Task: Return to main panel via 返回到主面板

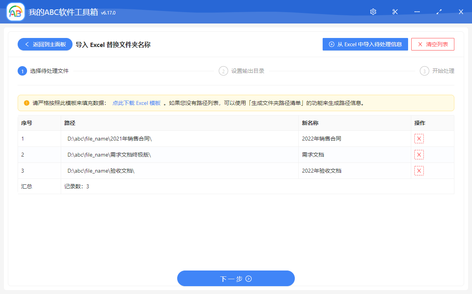Action: [x=45, y=44]
